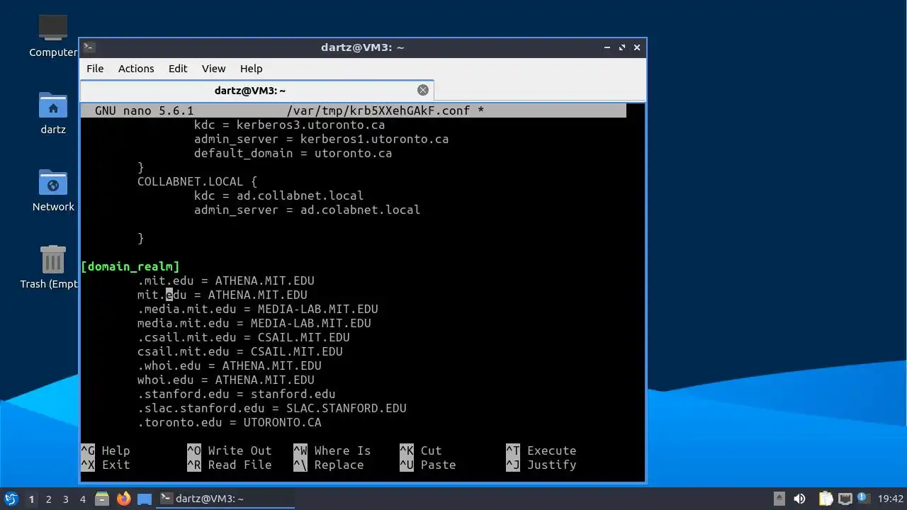Click the nano '^W Where Is' shortcut label
The width and height of the screenshot is (907, 510).
coord(332,450)
